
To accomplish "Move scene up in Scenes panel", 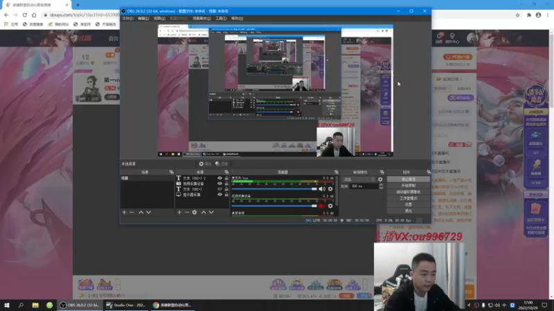I will point(141,212).
